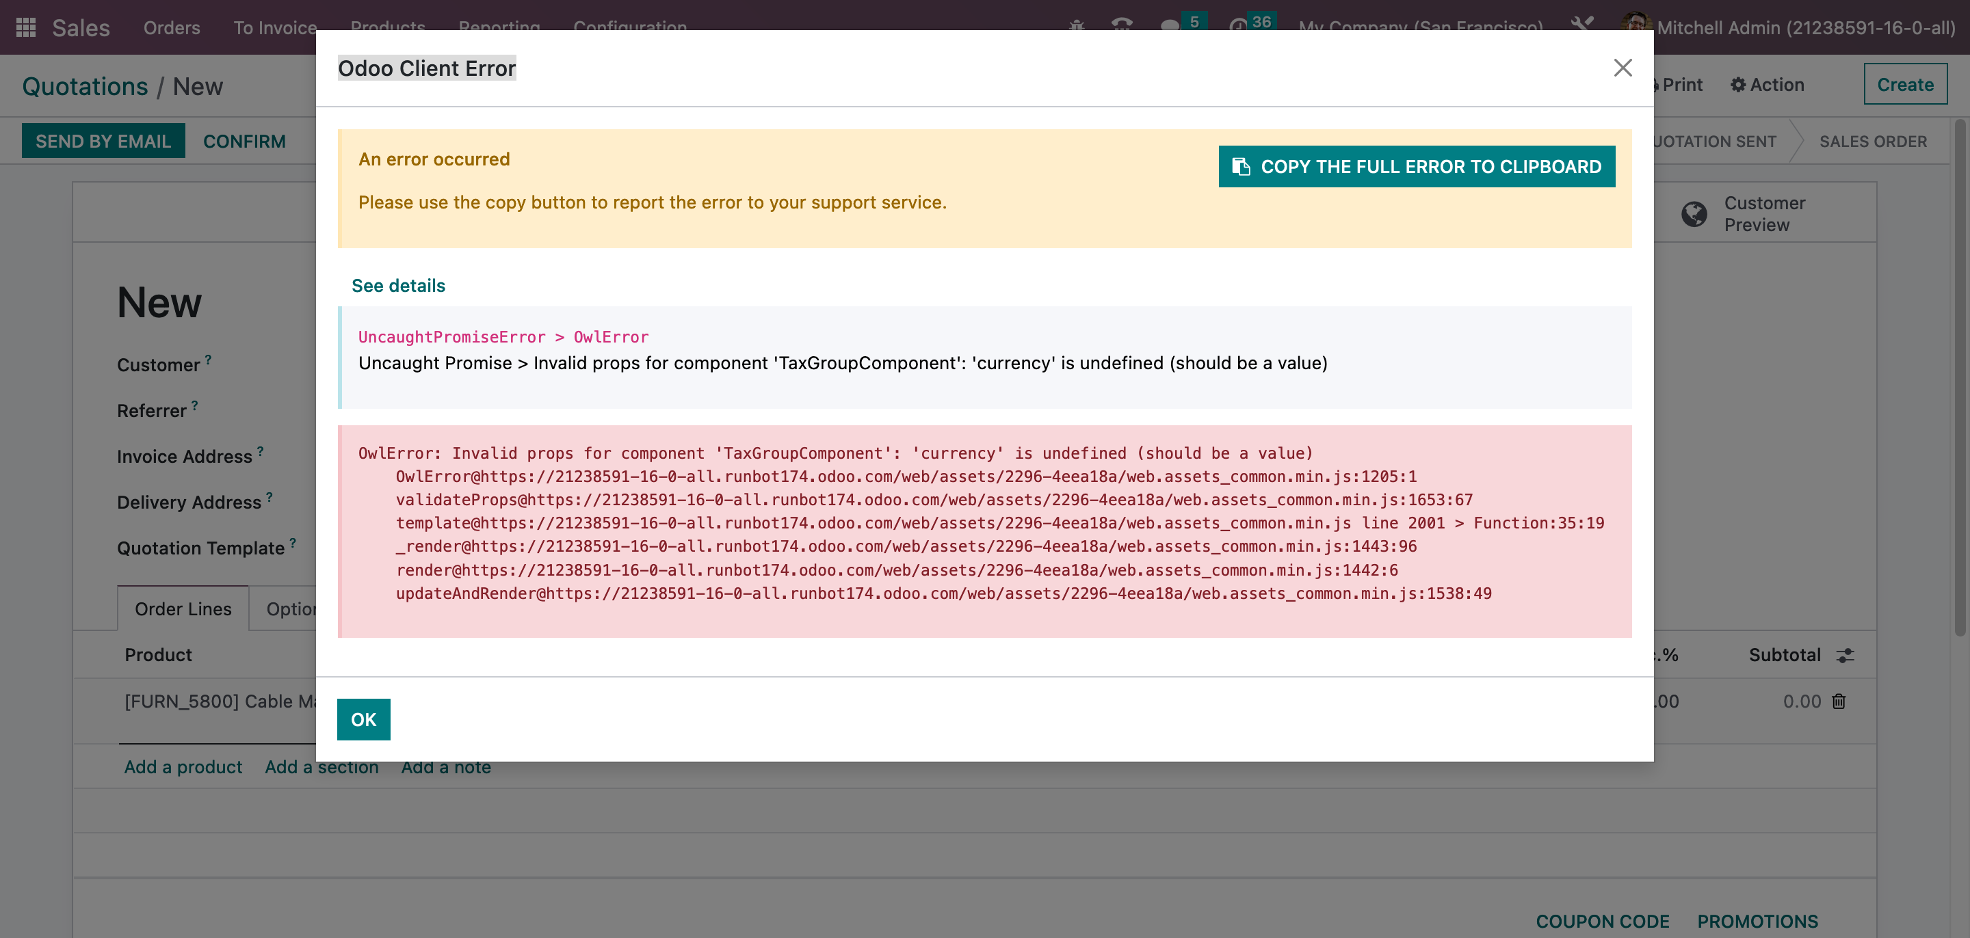Click the Customer help tooltip mark
1970x938 pixels.
pyautogui.click(x=208, y=360)
